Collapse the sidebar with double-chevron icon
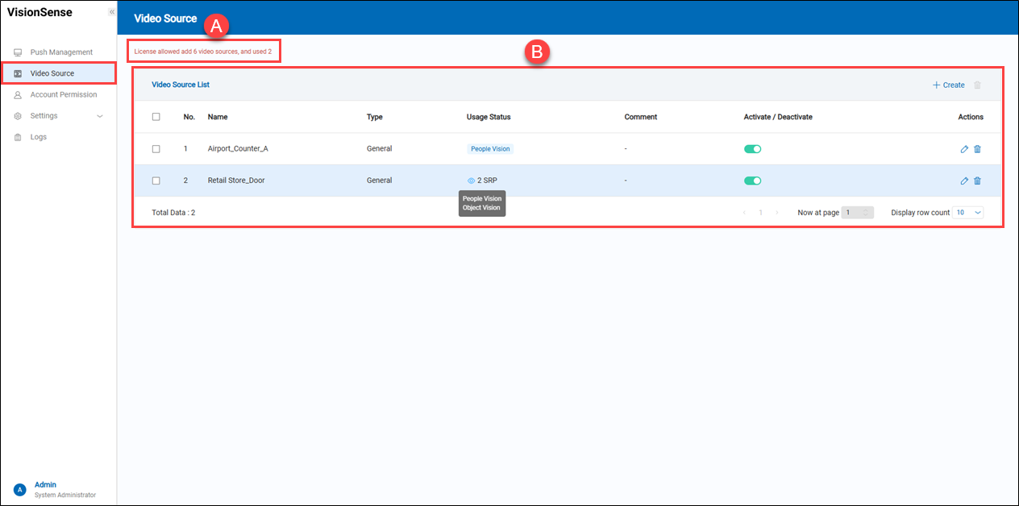The image size is (1019, 506). (x=111, y=12)
